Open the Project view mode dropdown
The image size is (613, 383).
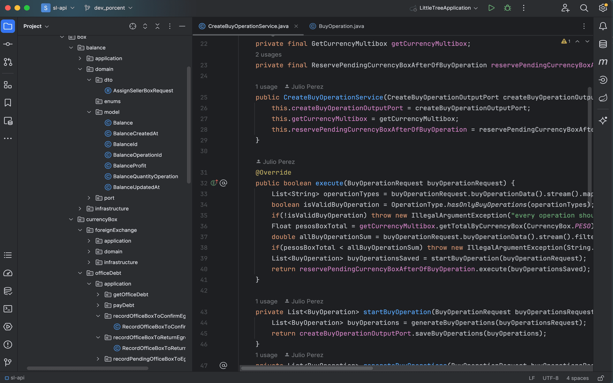tap(36, 26)
